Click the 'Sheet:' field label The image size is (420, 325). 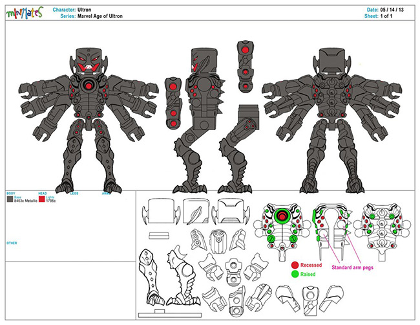(372, 16)
